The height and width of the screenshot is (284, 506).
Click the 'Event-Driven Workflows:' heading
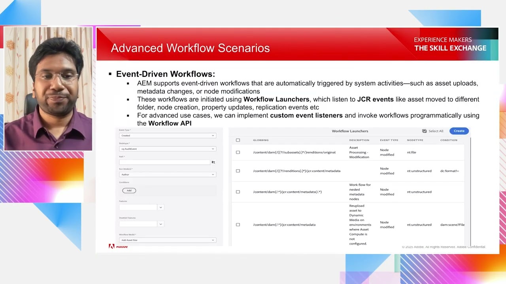click(x=166, y=74)
